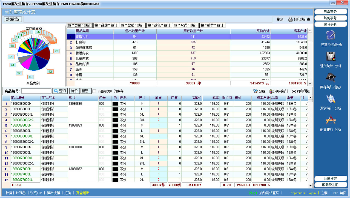Screen dimensions: 350x198
Task: Click the 库存统计/修改 magnifier icon
Action: click(x=331, y=78)
